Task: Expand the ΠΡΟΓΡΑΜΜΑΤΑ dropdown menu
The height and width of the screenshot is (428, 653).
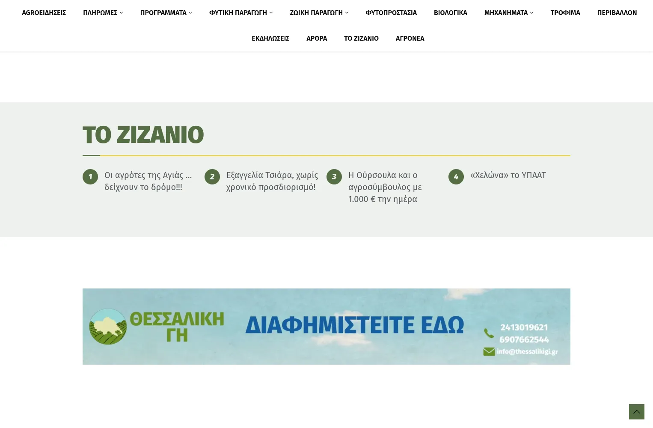Action: (166, 13)
